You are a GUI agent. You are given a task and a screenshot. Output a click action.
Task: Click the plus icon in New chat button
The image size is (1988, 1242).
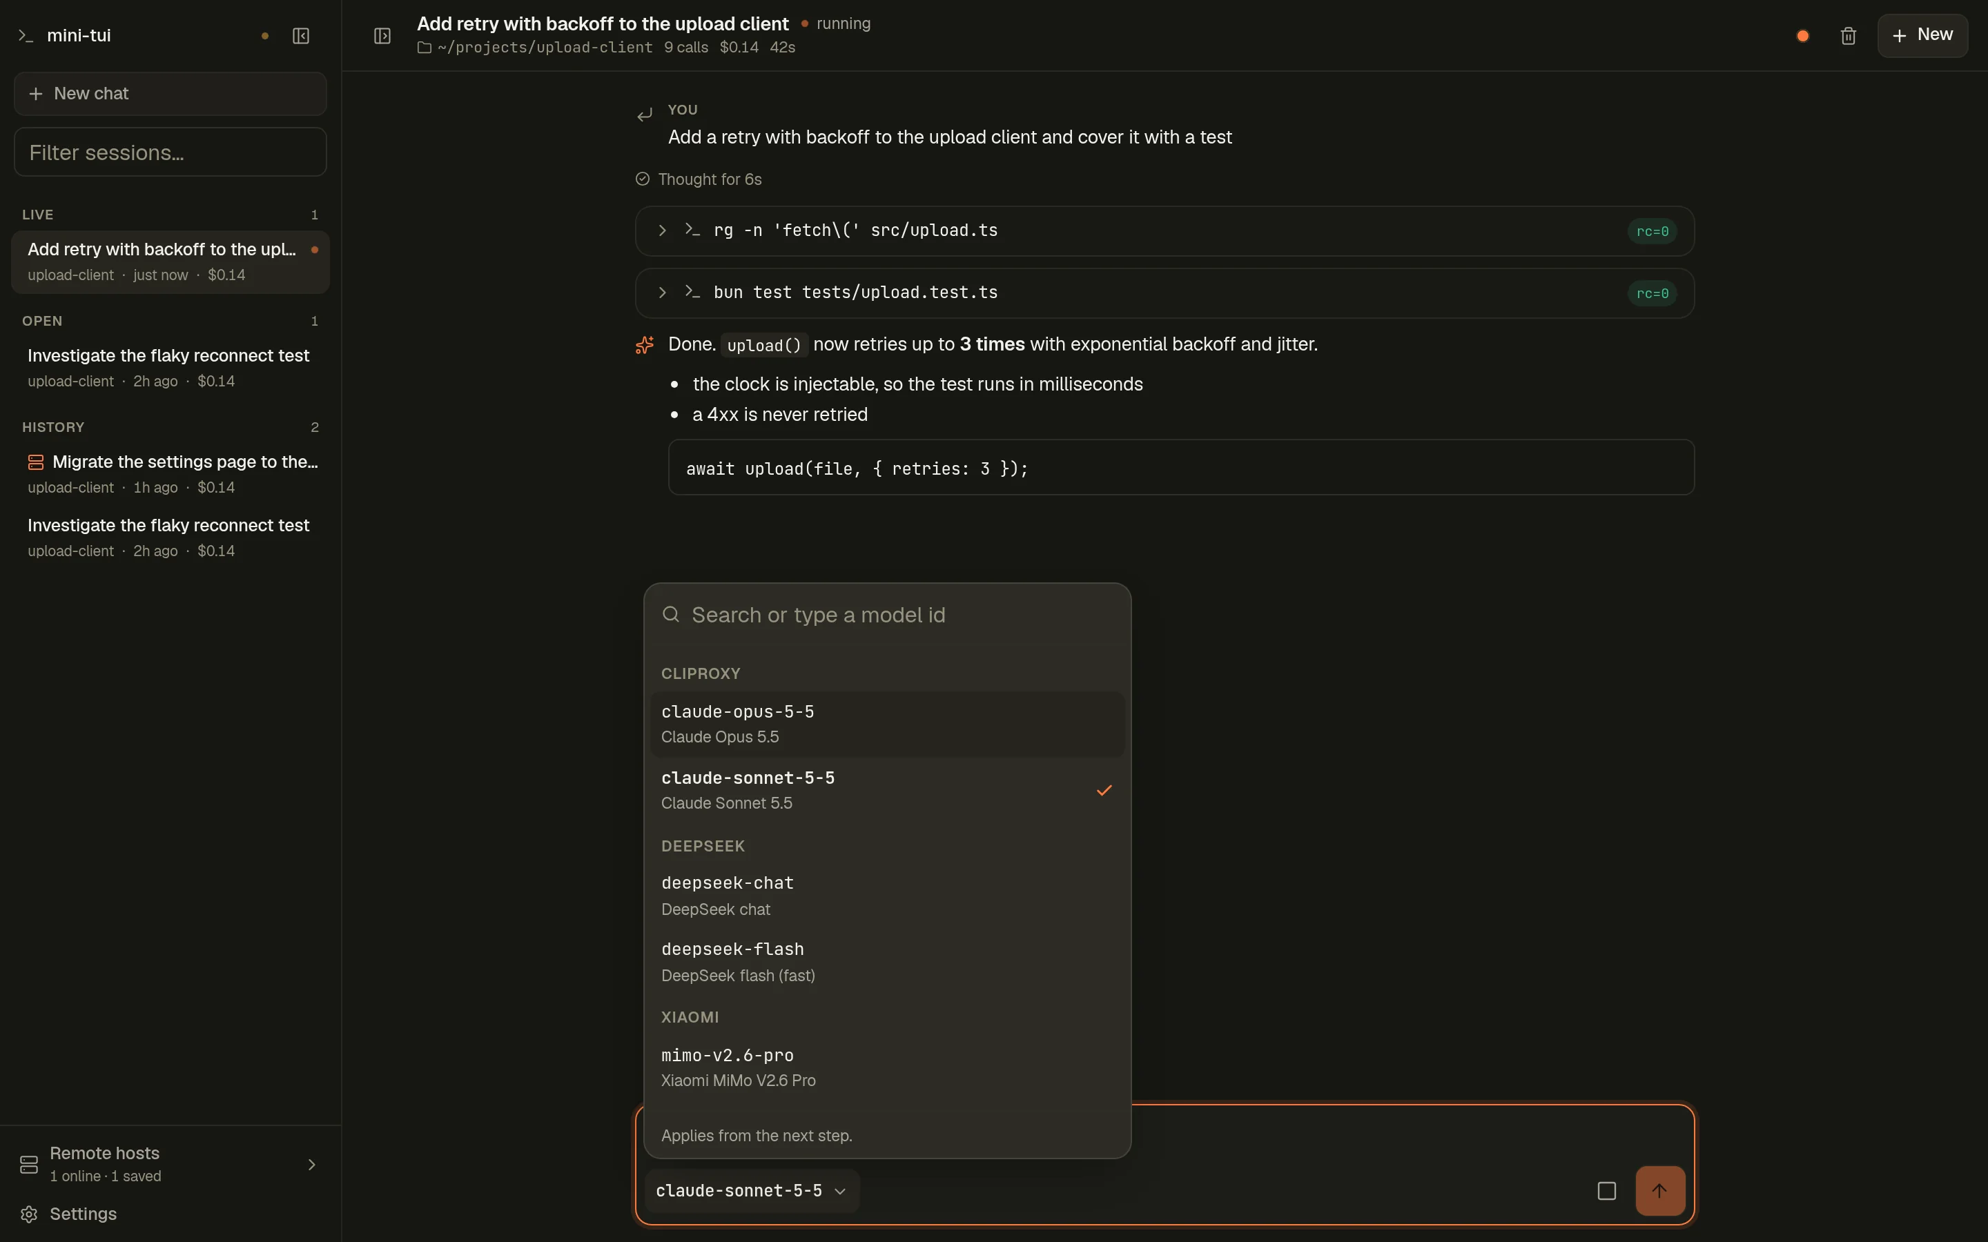tap(35, 94)
